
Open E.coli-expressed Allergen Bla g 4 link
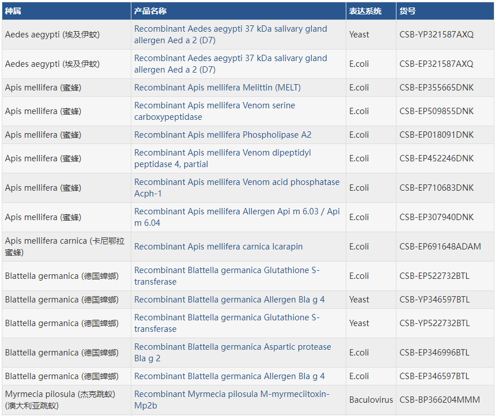pos(229,376)
